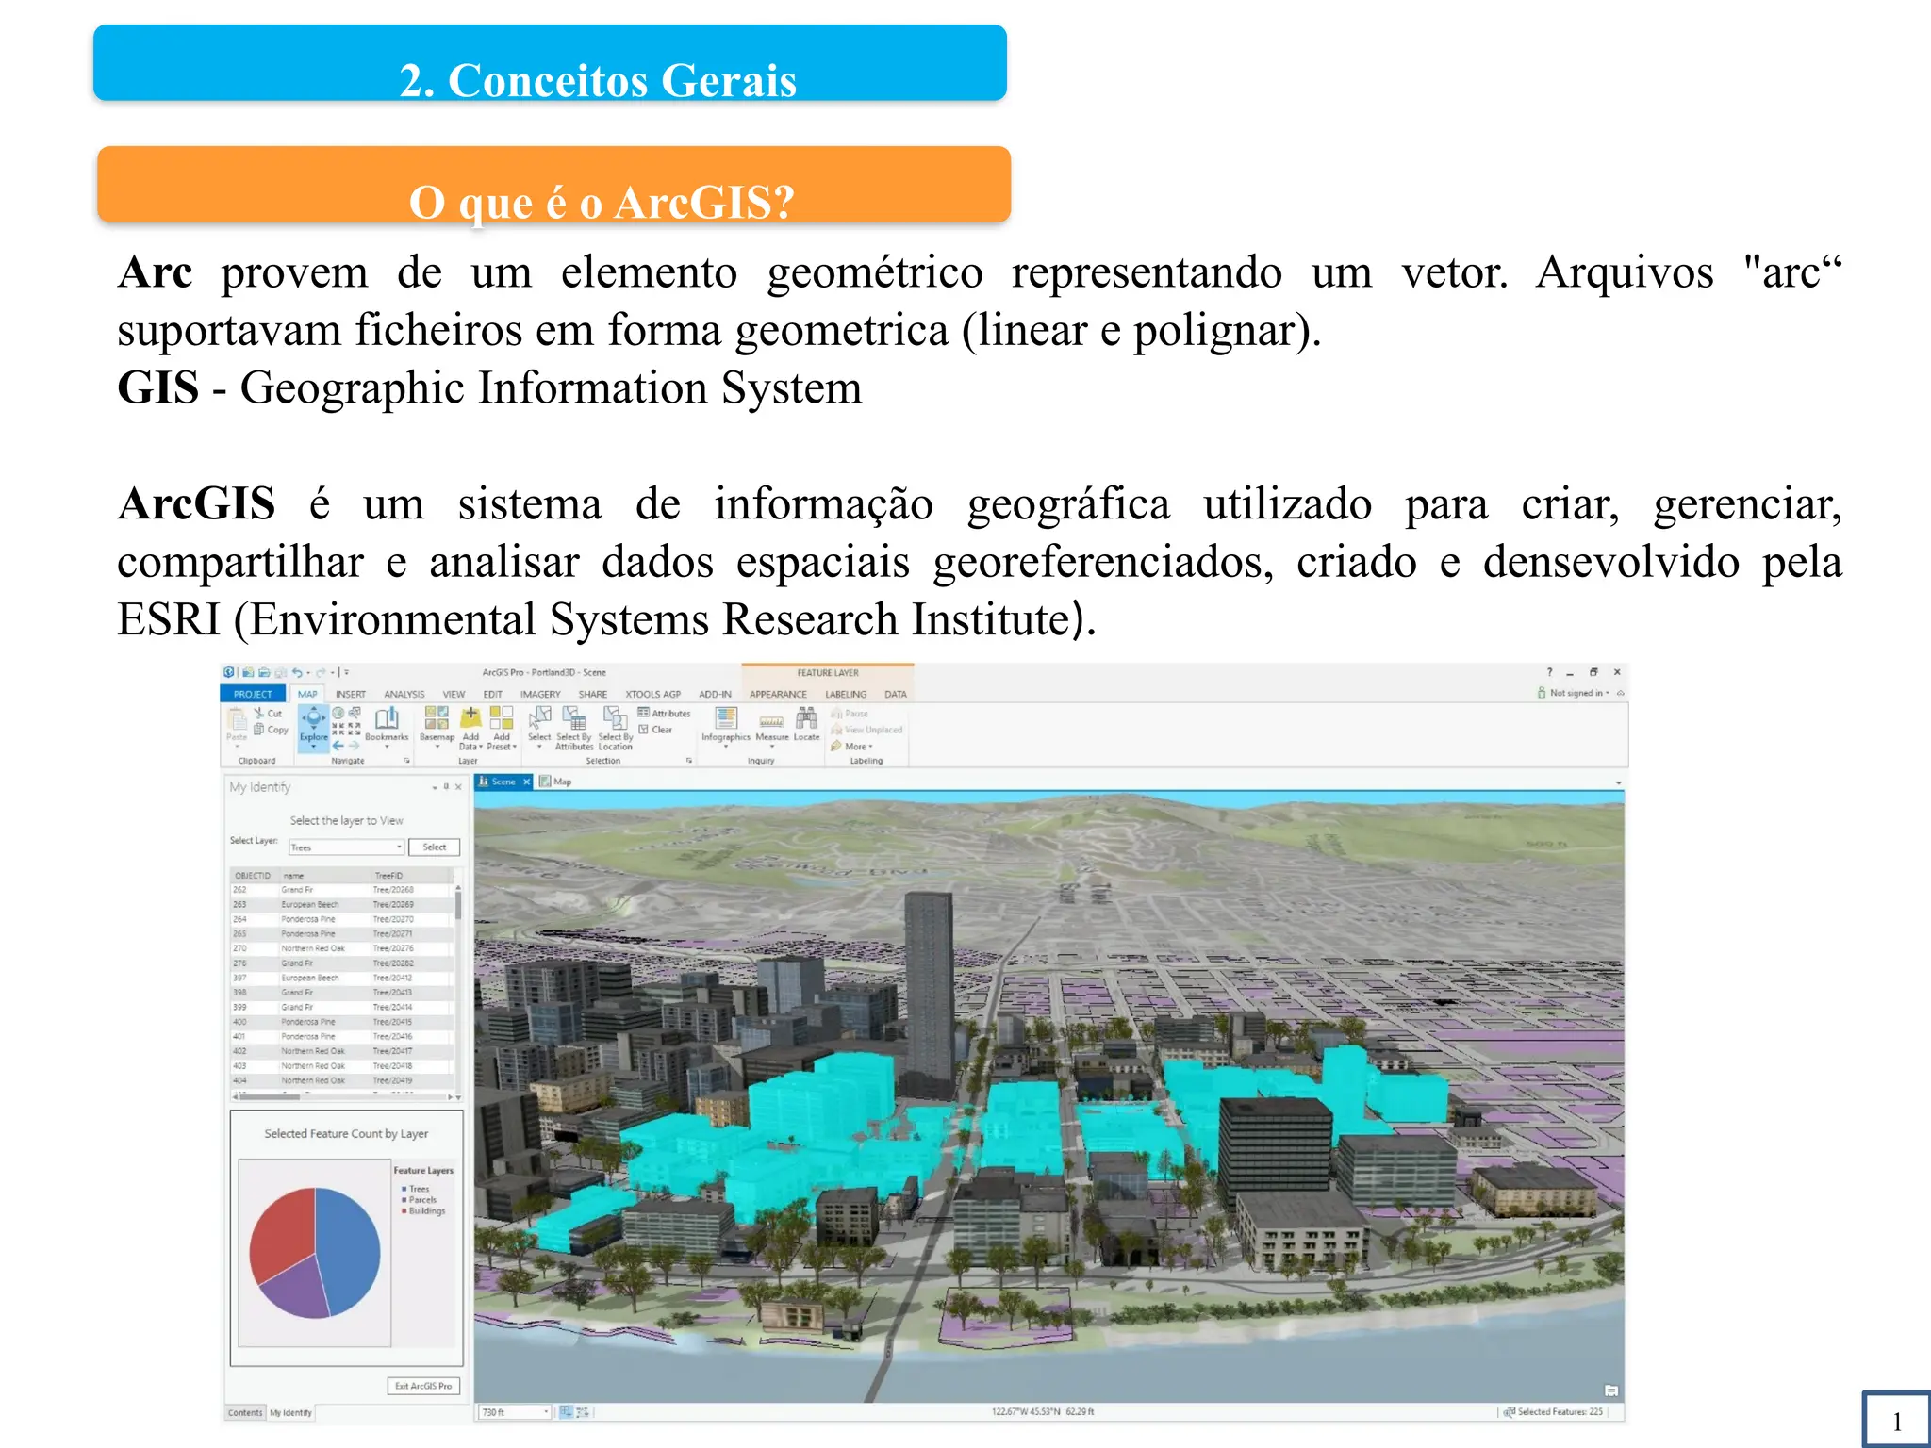Close the Scene view tab
Screen dimensions: 1931x1448
pyautogui.click(x=527, y=782)
